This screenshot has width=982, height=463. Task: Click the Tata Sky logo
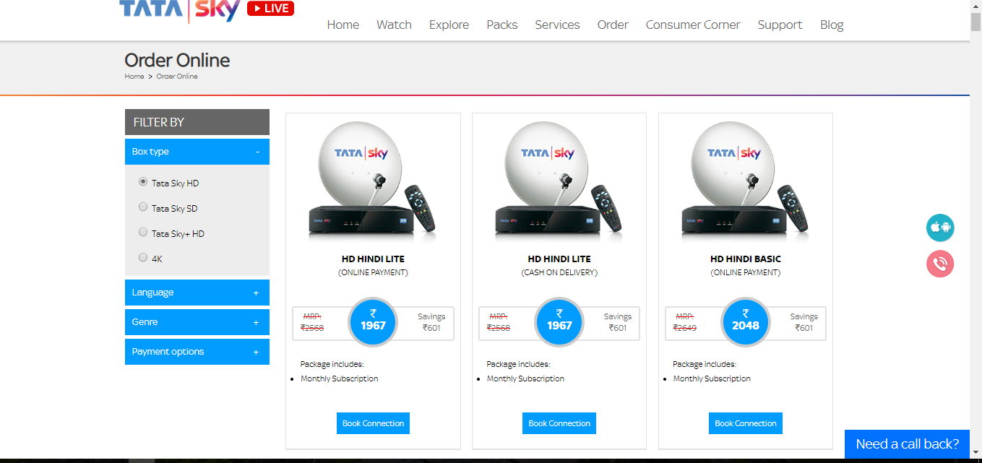pyautogui.click(x=179, y=10)
